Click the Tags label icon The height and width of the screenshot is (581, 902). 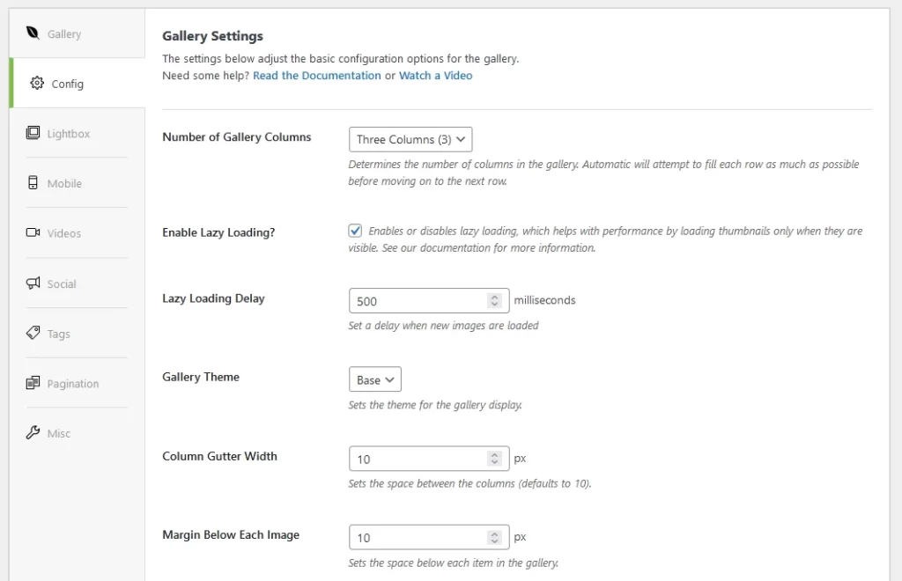point(33,333)
